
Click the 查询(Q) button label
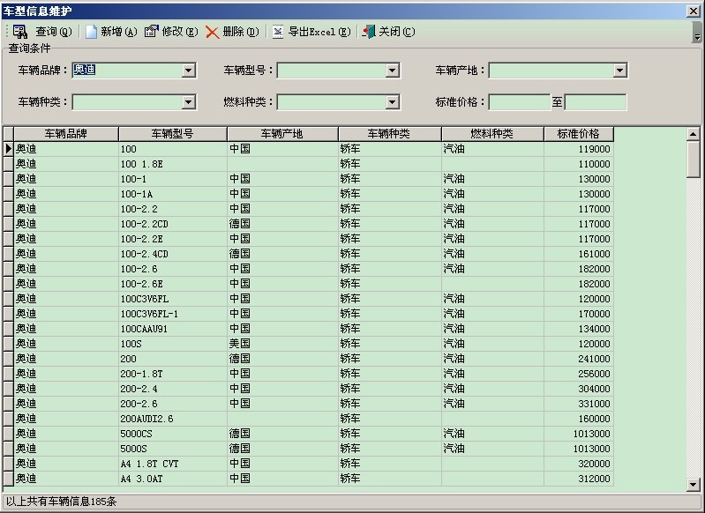click(54, 32)
